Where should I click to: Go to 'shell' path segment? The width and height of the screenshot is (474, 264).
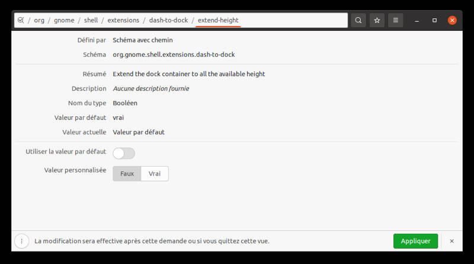point(91,20)
